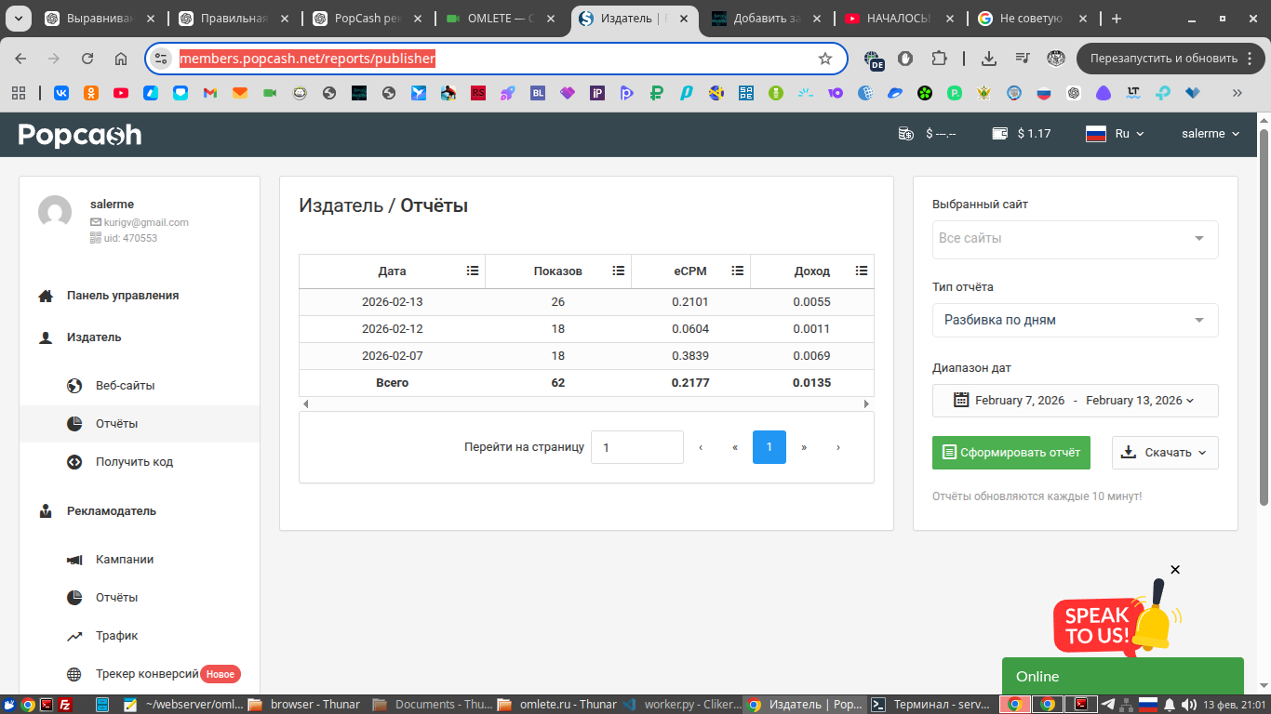This screenshot has height=714, width=1271.
Task: Click the table's horizontal scrollbar
Action: point(586,404)
